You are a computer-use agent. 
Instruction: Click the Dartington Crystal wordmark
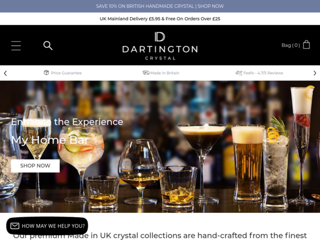point(160,53)
